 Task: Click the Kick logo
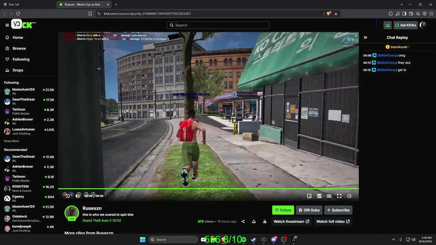click(23, 24)
